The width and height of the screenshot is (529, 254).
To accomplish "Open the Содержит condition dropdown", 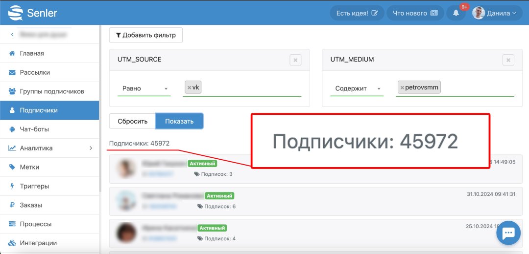I will 358,88.
